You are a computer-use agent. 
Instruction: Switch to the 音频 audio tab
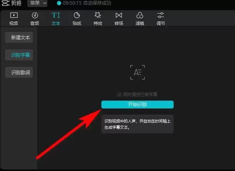coord(35,18)
